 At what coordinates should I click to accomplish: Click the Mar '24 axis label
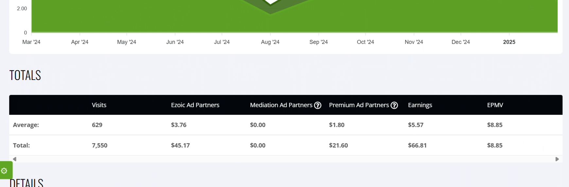click(x=31, y=42)
